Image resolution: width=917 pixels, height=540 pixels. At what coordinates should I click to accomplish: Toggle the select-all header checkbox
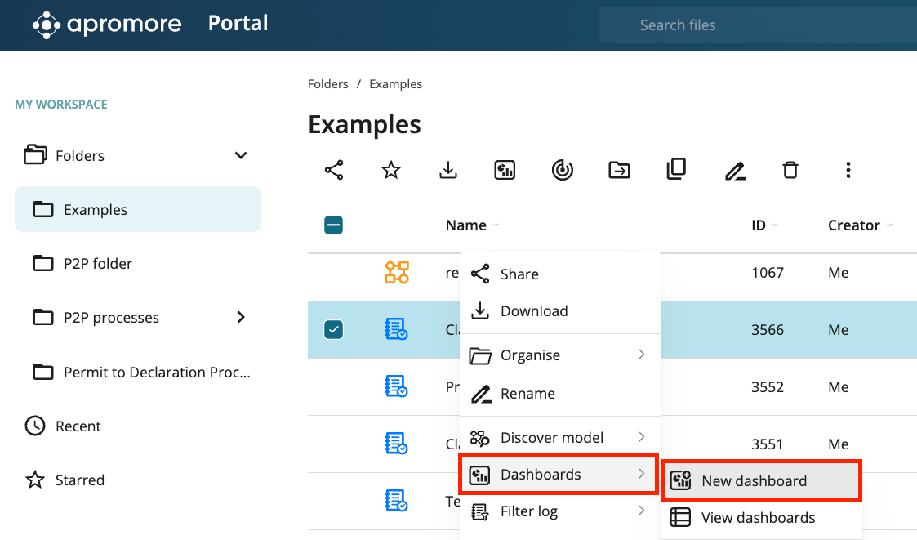[333, 225]
